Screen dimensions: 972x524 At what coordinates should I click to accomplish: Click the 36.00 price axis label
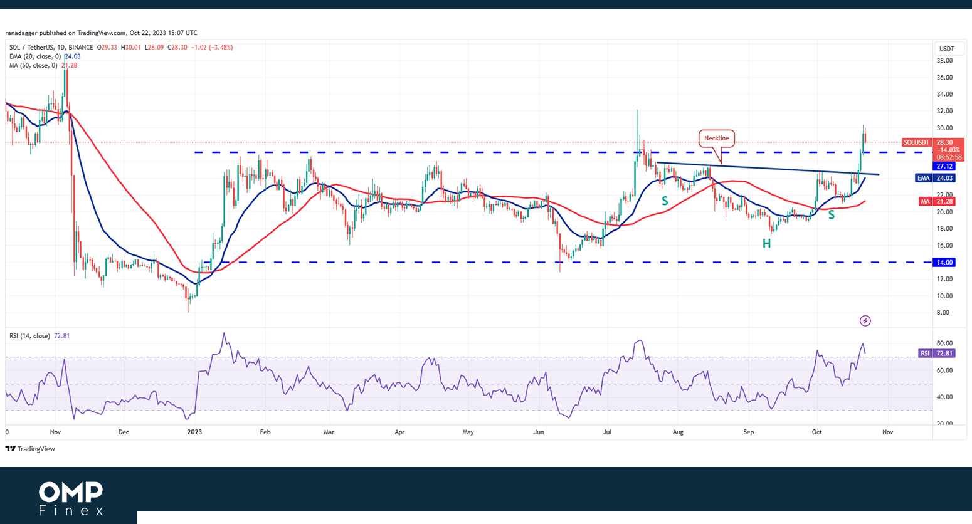click(x=944, y=78)
